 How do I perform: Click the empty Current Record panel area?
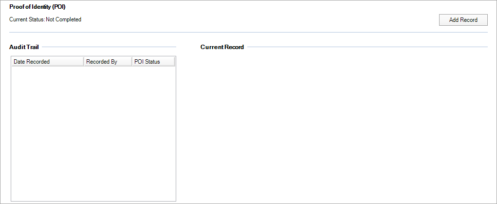click(x=343, y=126)
